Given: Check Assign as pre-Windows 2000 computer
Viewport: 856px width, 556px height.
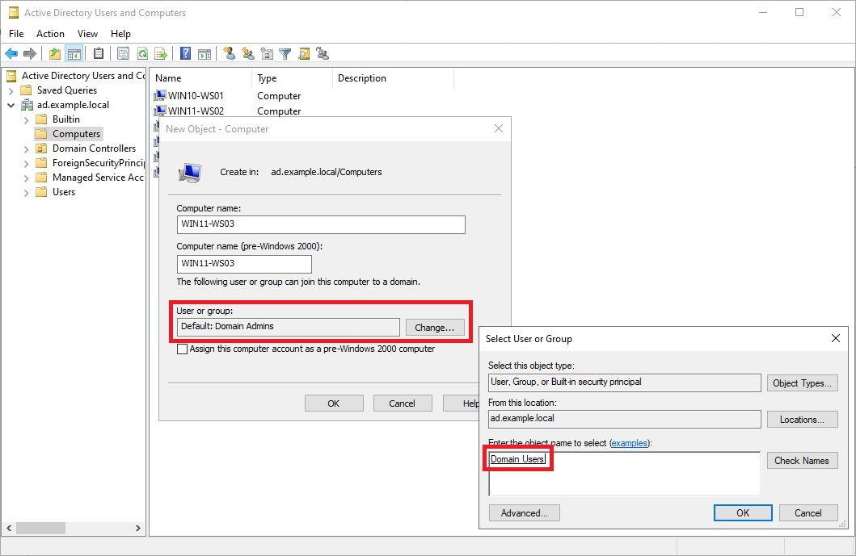Looking at the screenshot, I should tap(183, 349).
